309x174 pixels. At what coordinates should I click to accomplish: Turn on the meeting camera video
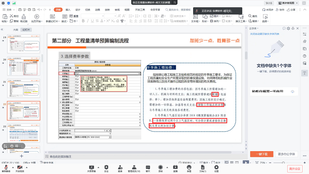click(20, 168)
